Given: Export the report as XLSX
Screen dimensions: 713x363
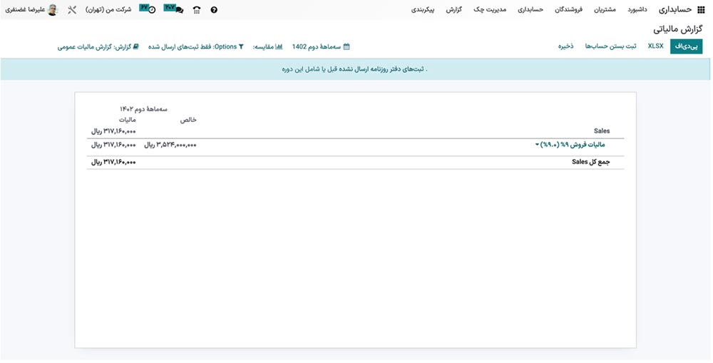Looking at the screenshot, I should click(655, 46).
